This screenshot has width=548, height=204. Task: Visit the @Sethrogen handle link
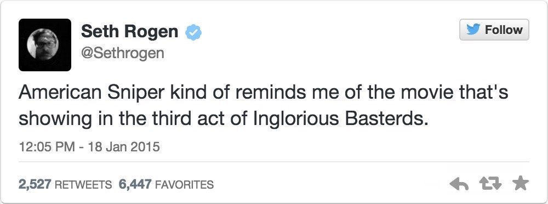[x=122, y=53]
